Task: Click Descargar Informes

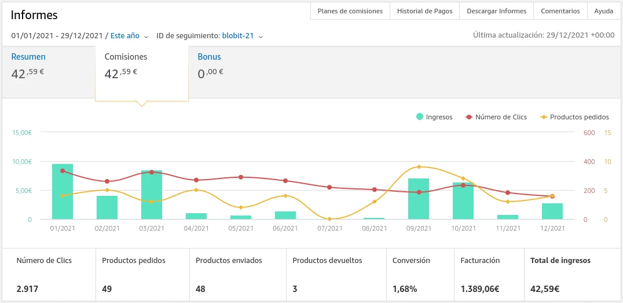Action: [x=496, y=11]
